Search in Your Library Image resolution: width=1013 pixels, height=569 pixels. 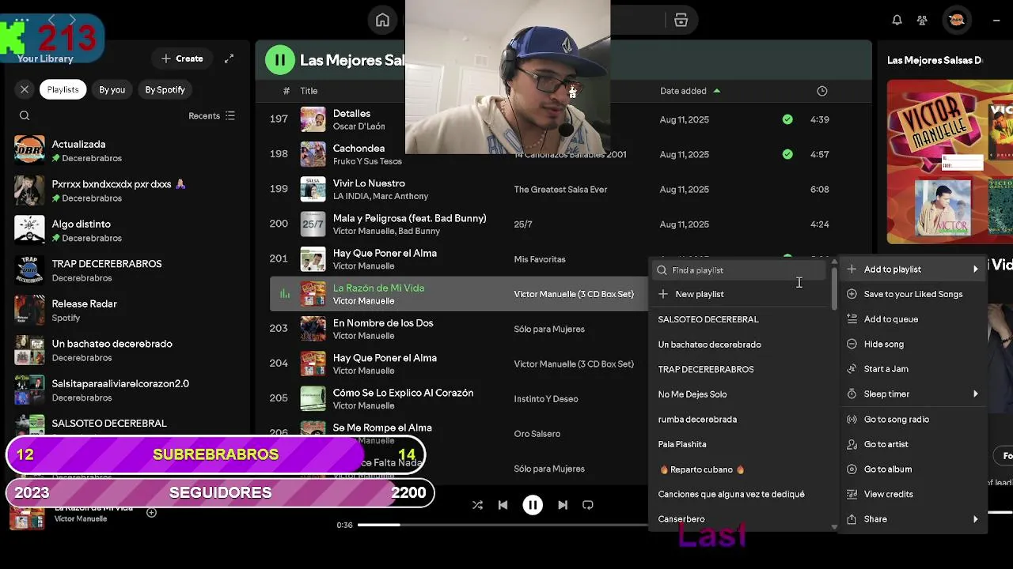tap(25, 115)
